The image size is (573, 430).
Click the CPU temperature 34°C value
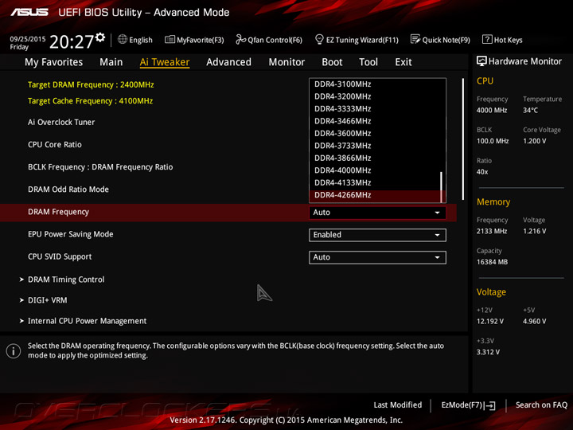coord(530,110)
